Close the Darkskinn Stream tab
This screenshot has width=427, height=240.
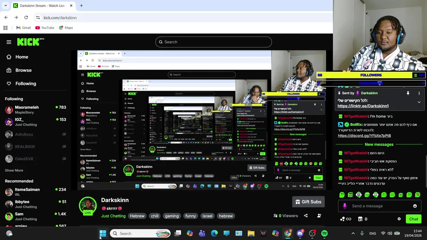pyautogui.click(x=71, y=6)
